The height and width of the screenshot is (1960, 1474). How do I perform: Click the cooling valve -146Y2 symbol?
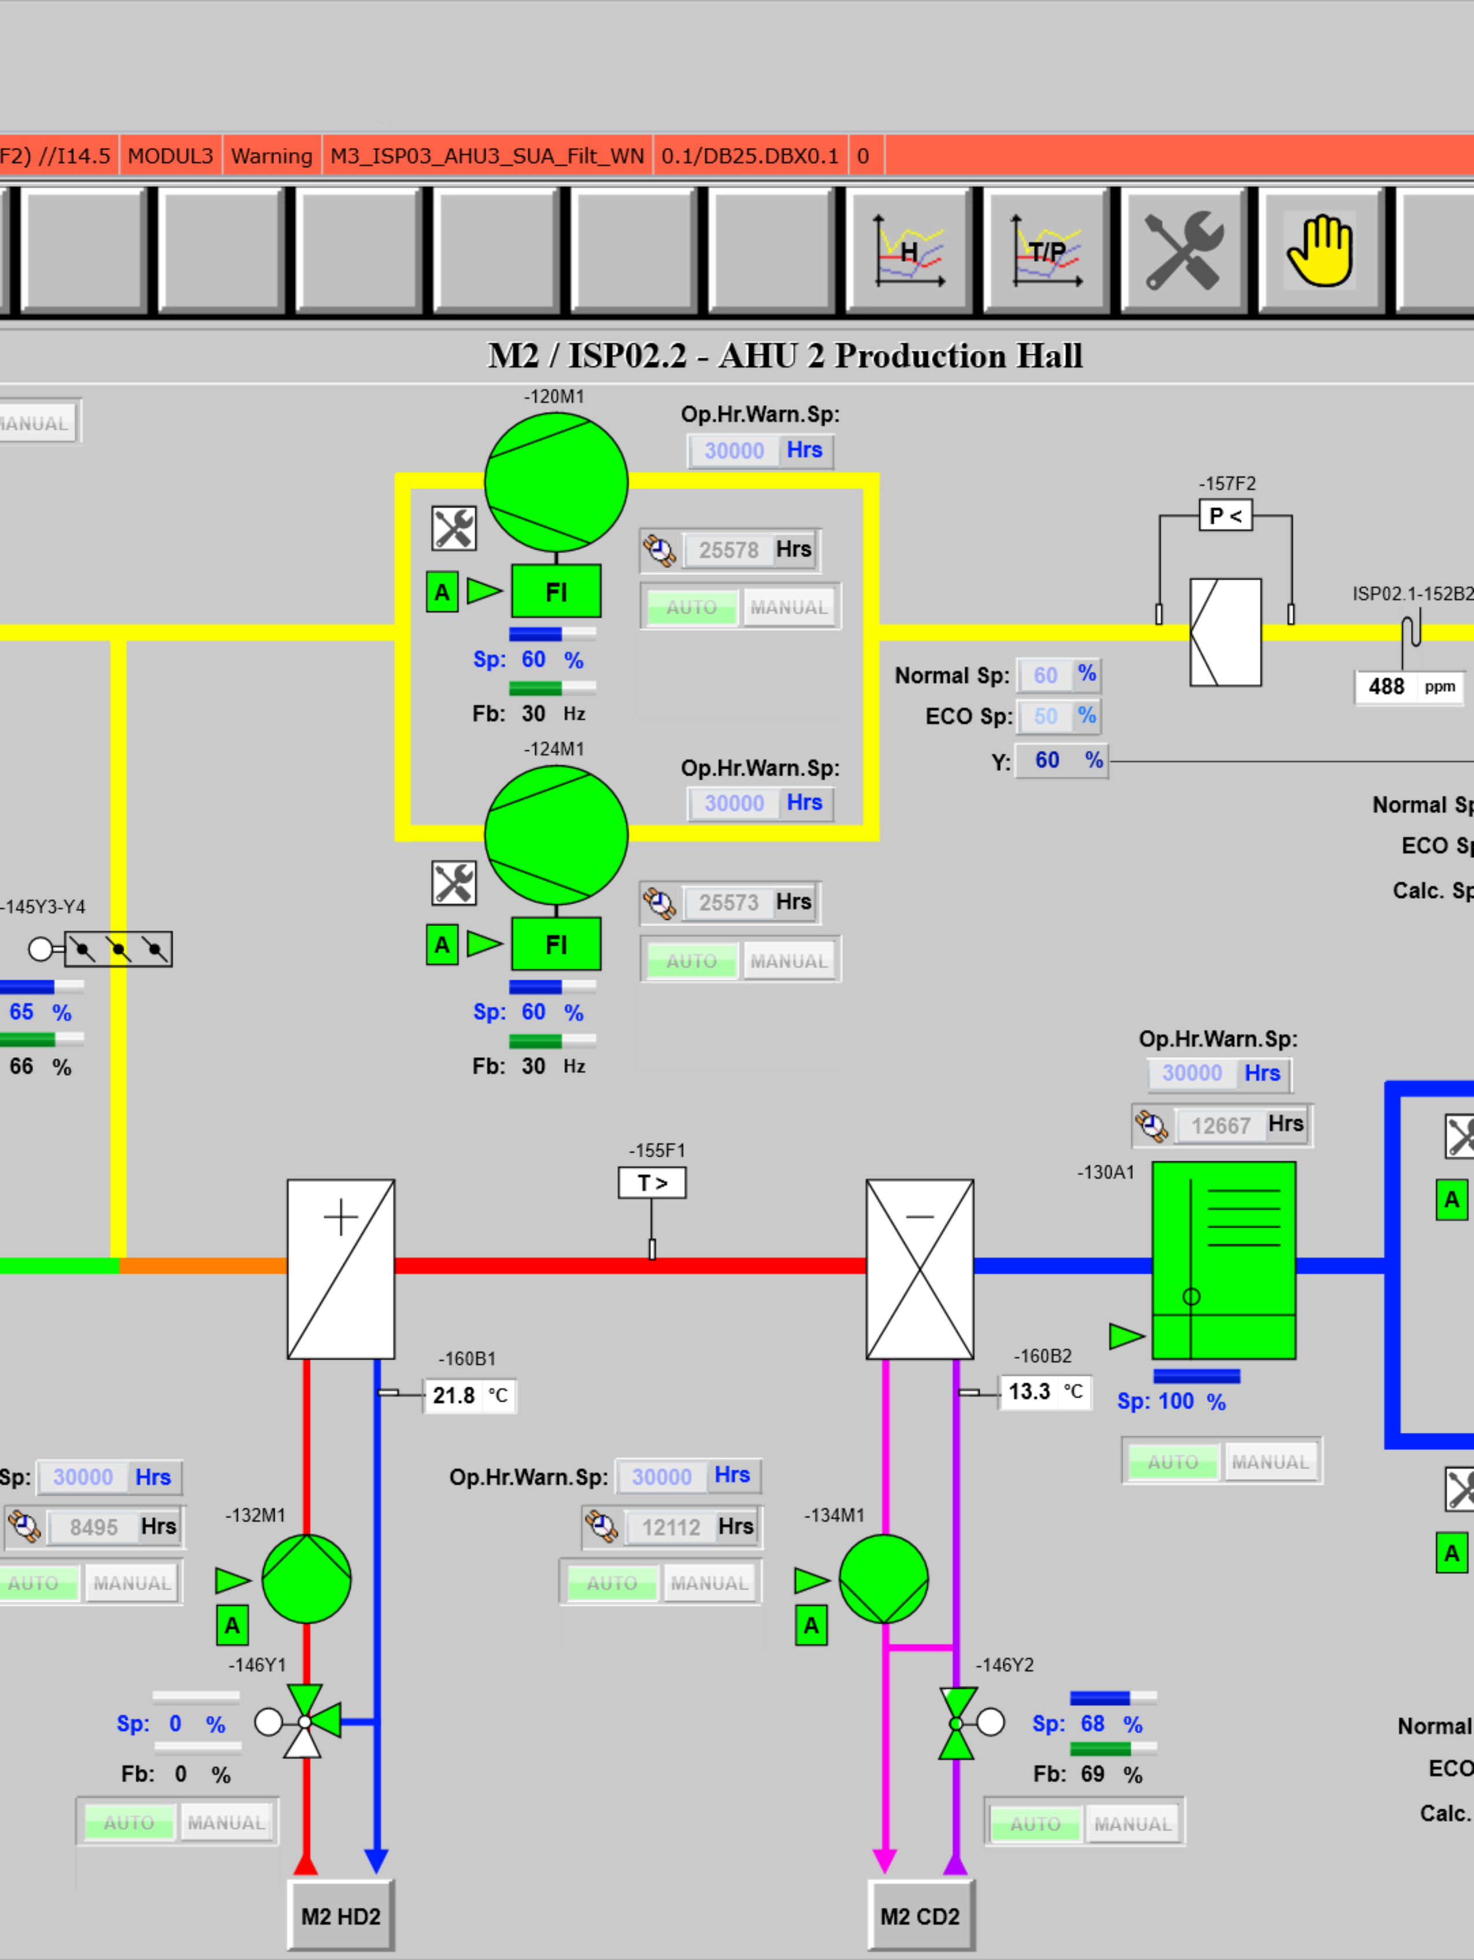(957, 1722)
